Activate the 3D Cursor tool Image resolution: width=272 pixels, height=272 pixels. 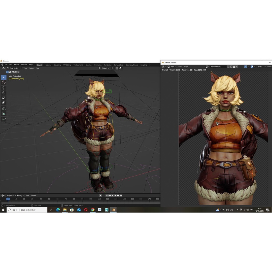coord(4,82)
